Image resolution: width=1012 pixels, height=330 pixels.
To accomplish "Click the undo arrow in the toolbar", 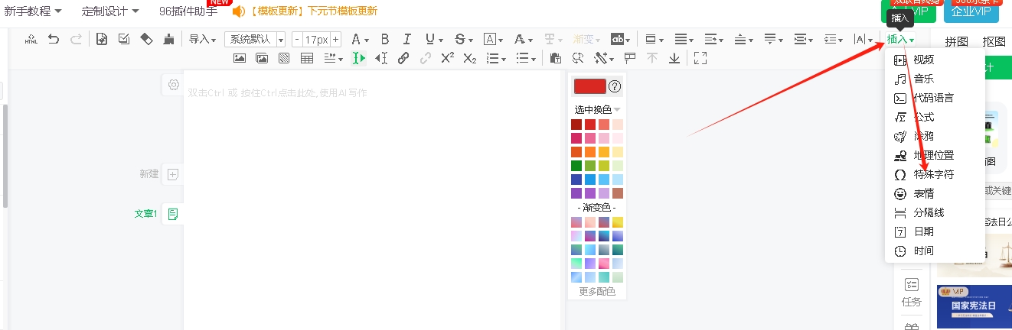I will tap(53, 39).
